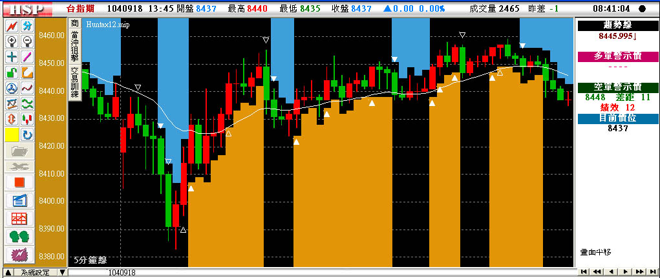Click the 商 vertical tab
The width and height of the screenshot is (660, 278).
coord(74,23)
